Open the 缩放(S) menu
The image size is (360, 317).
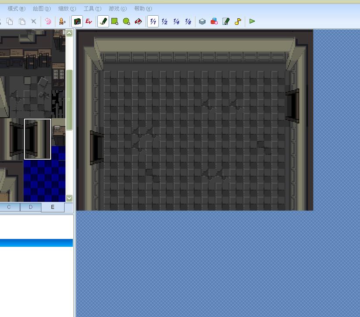pyautogui.click(x=67, y=9)
